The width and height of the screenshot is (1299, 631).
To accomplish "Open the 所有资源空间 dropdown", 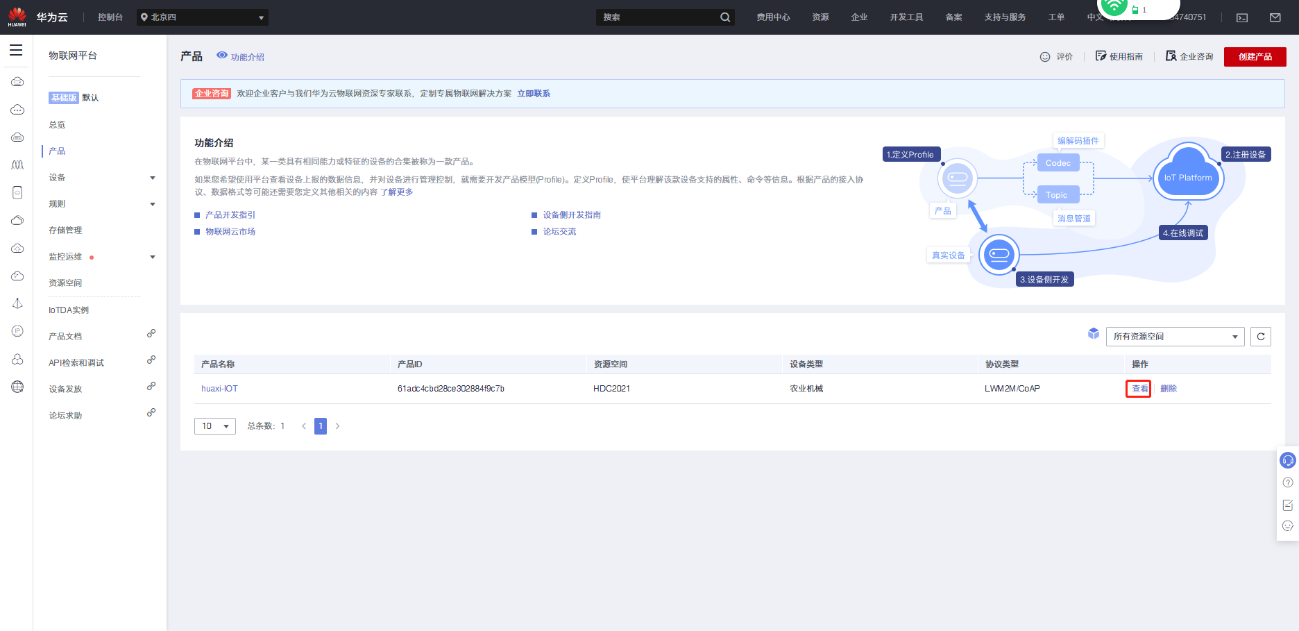I will pos(1175,337).
